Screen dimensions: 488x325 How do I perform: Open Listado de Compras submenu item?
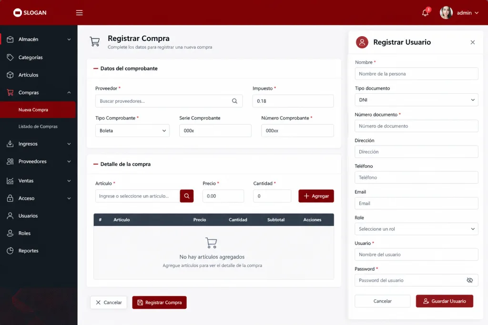38,127
